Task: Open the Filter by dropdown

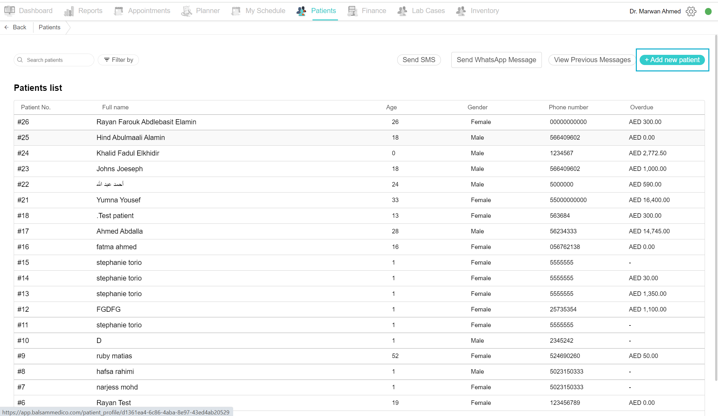Action: pos(118,60)
